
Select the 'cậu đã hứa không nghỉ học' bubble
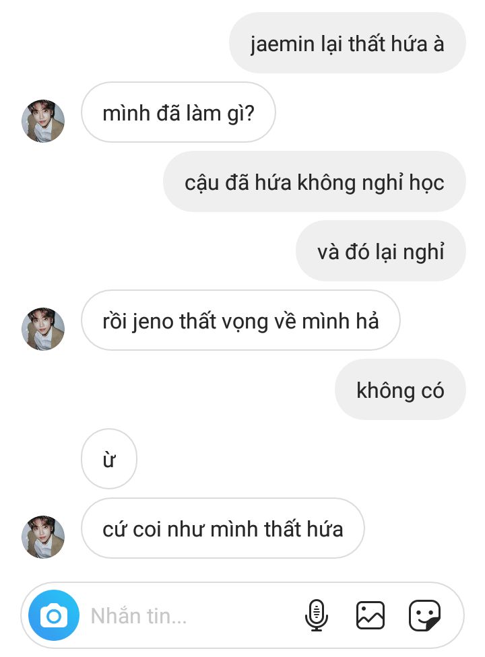(x=315, y=182)
